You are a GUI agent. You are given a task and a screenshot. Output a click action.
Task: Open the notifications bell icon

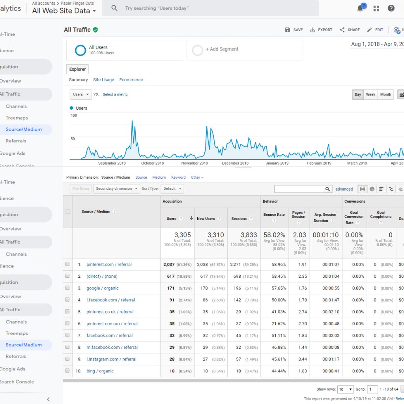tap(360, 8)
